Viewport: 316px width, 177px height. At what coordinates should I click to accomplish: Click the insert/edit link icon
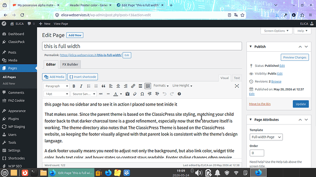133,86
